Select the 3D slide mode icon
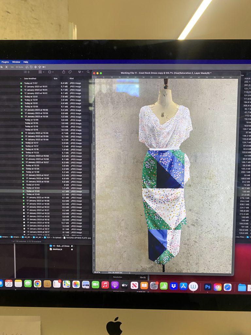The width and height of the screenshot is (251, 335). click(40, 67)
